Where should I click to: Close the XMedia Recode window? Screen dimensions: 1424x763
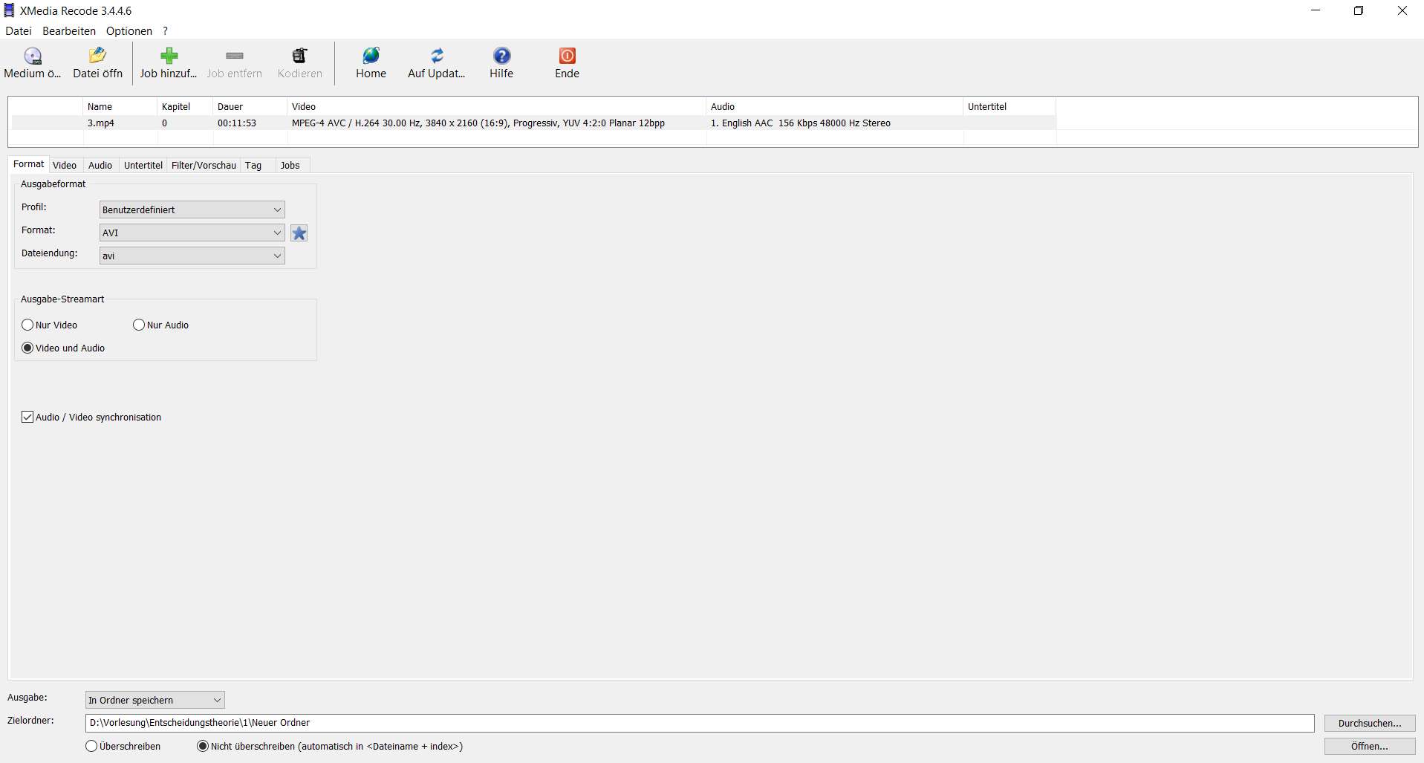[1402, 10]
